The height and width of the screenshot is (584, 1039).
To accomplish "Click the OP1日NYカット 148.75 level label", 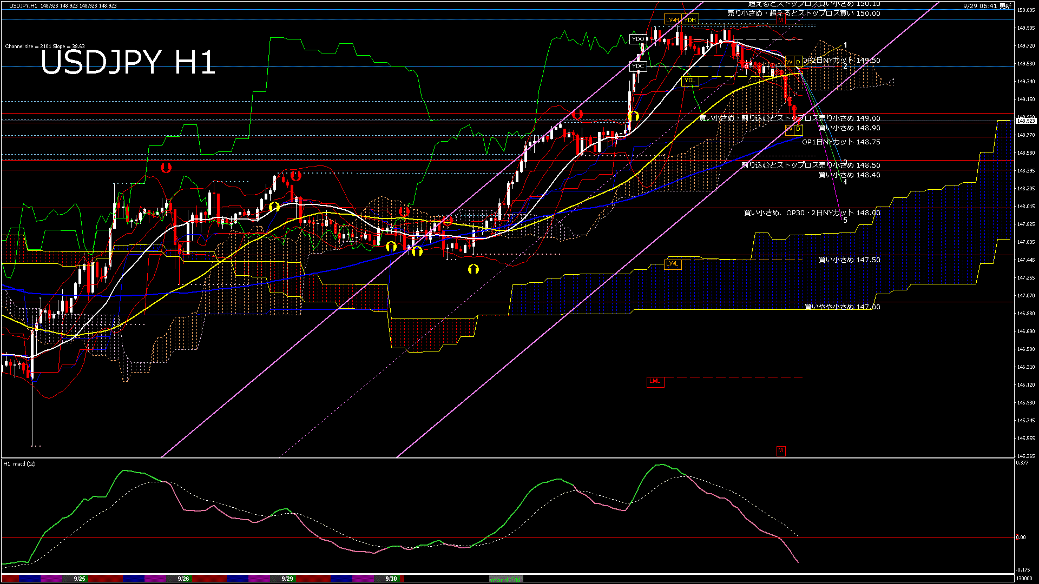I will (841, 142).
